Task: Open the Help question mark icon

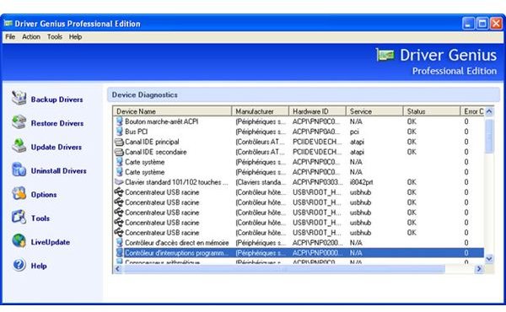Action: 19,265
